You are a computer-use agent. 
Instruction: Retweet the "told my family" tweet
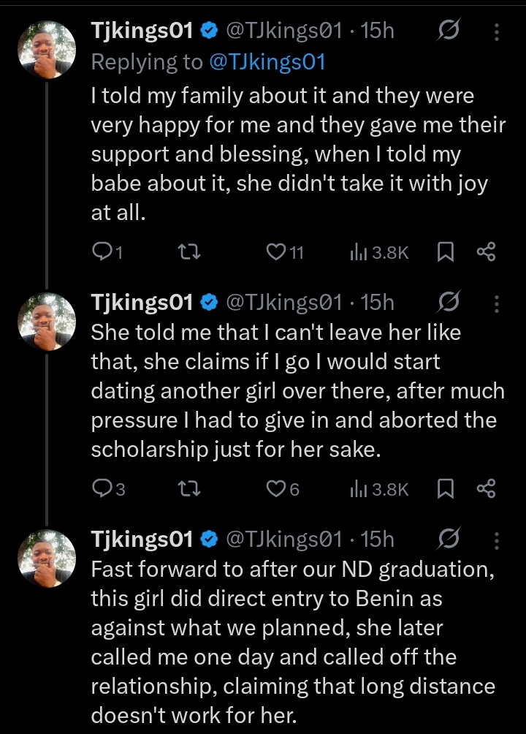coord(190,252)
